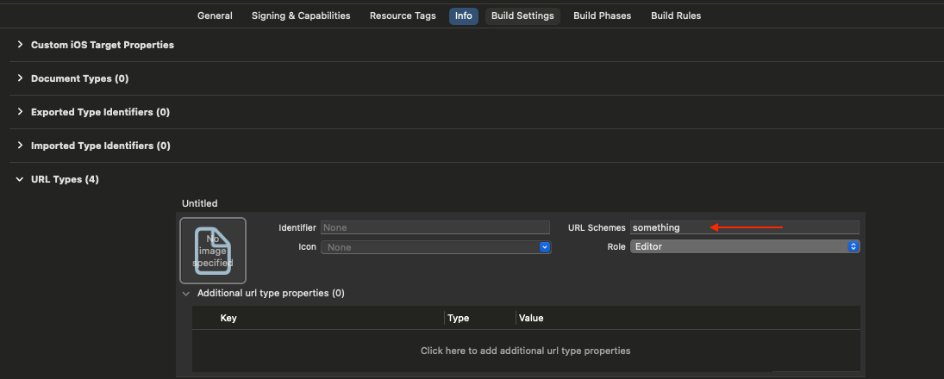This screenshot has height=379, width=944.
Task: Go to the Build Phases tab
Action: point(602,16)
